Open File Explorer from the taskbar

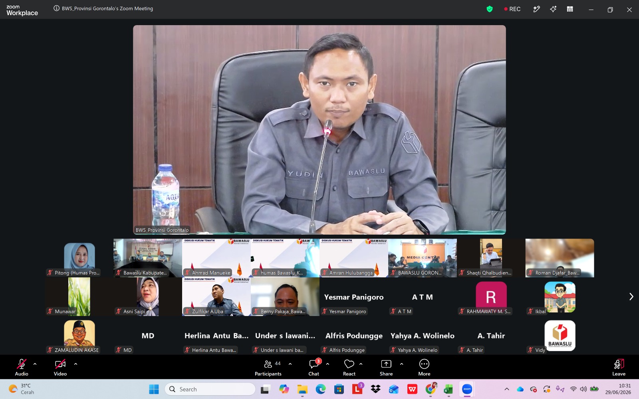[x=302, y=389]
